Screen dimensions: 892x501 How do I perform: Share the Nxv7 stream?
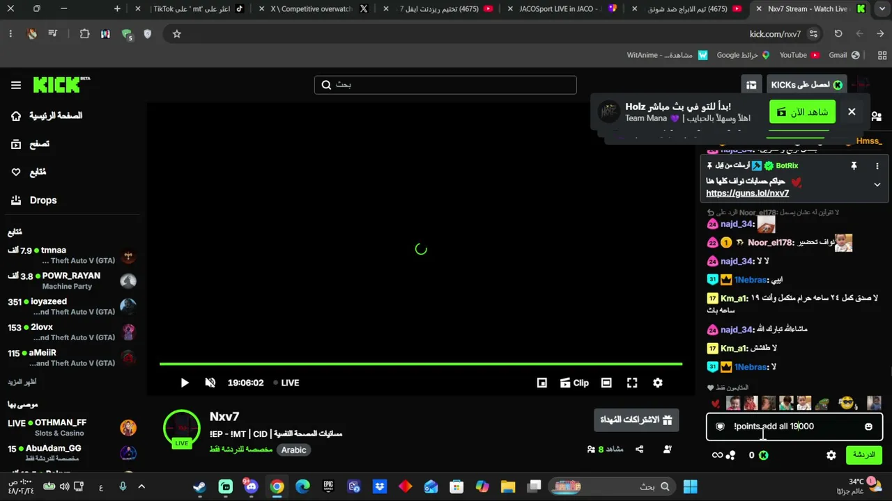(639, 450)
